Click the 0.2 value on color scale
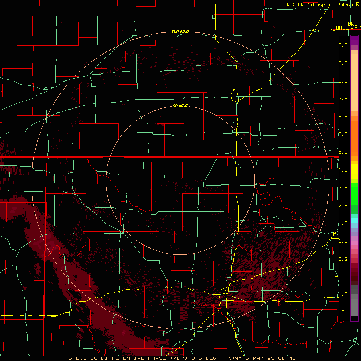This screenshot has width=361, height=361. pos(343,259)
